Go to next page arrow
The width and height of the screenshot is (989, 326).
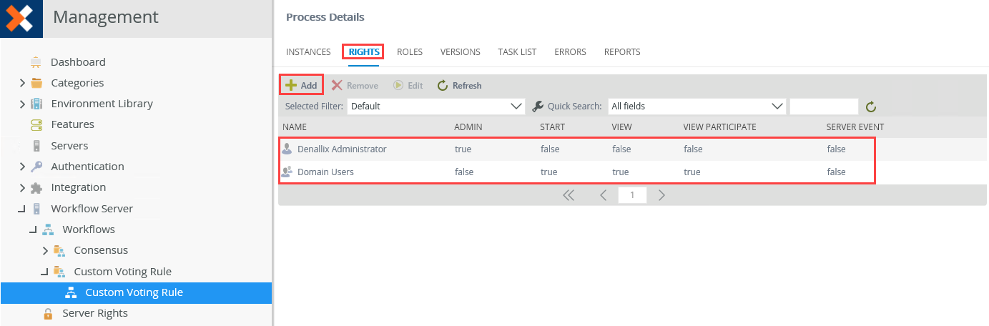[661, 195]
